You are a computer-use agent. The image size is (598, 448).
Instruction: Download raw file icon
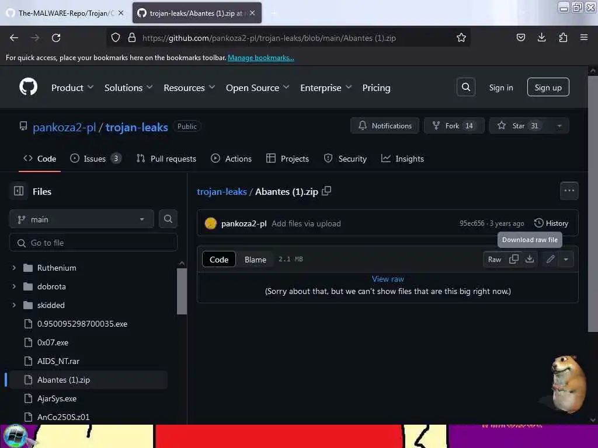(529, 259)
